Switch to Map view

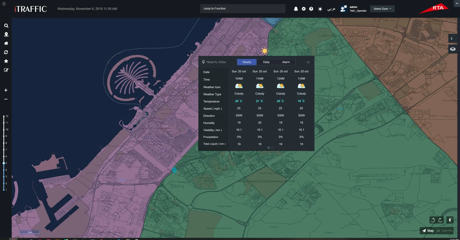[x=428, y=231]
